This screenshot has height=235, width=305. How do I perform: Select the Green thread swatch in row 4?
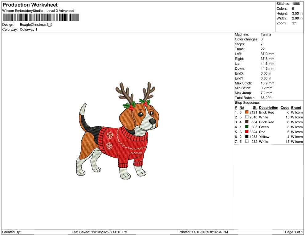[x=246, y=127]
